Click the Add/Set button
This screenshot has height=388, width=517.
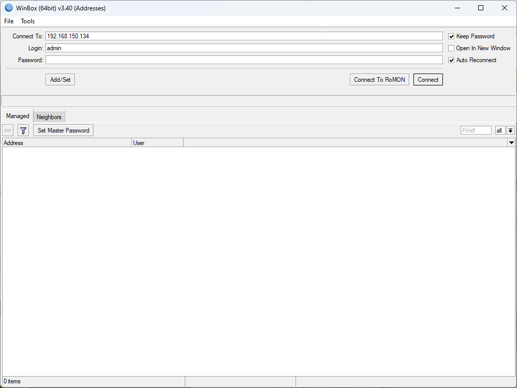point(61,79)
